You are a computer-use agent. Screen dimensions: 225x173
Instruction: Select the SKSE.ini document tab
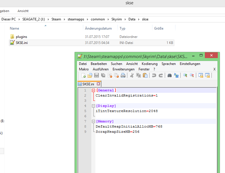(x=89, y=84)
